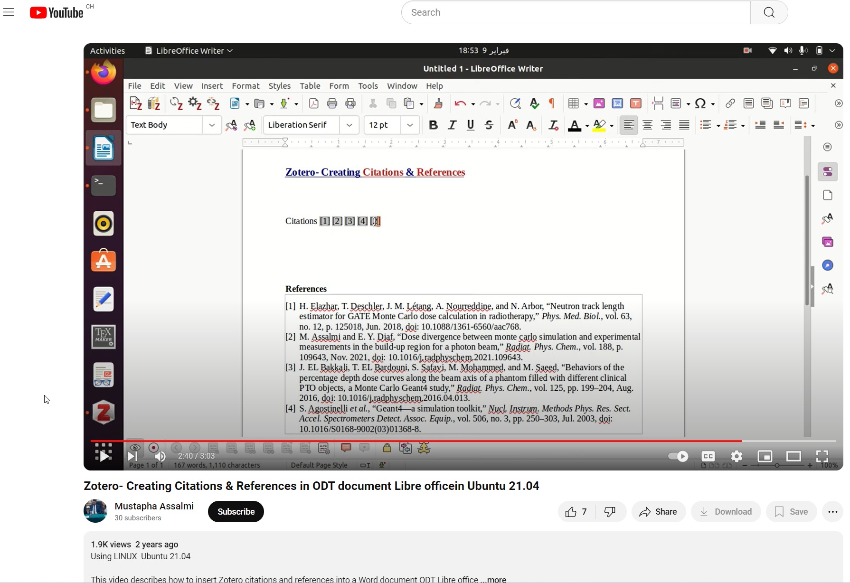
Task: Toggle bold formatting
Action: click(433, 125)
